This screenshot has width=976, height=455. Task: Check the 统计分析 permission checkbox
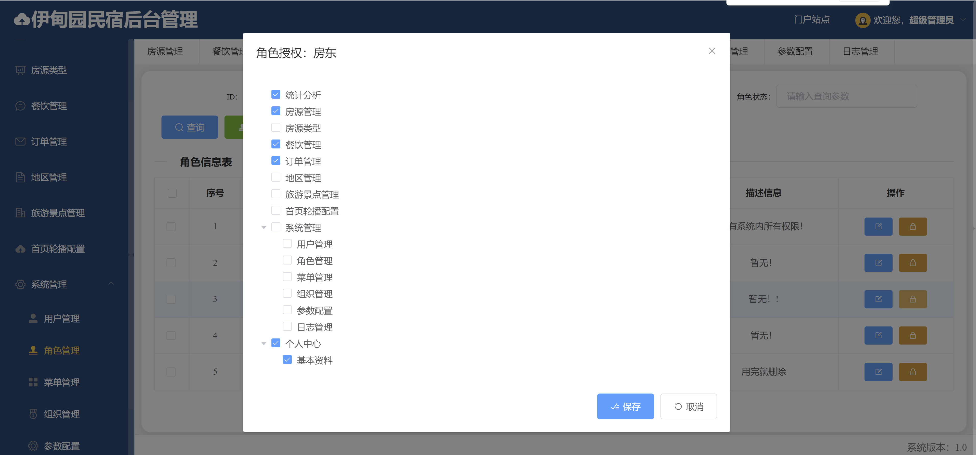(x=276, y=94)
